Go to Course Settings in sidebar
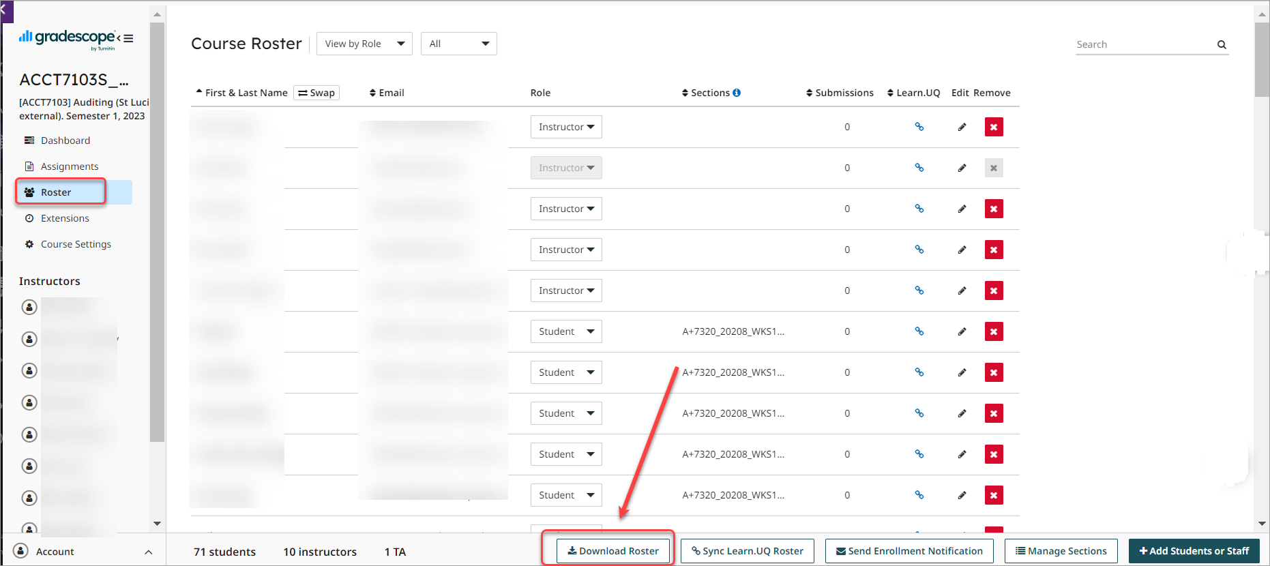 pos(76,244)
